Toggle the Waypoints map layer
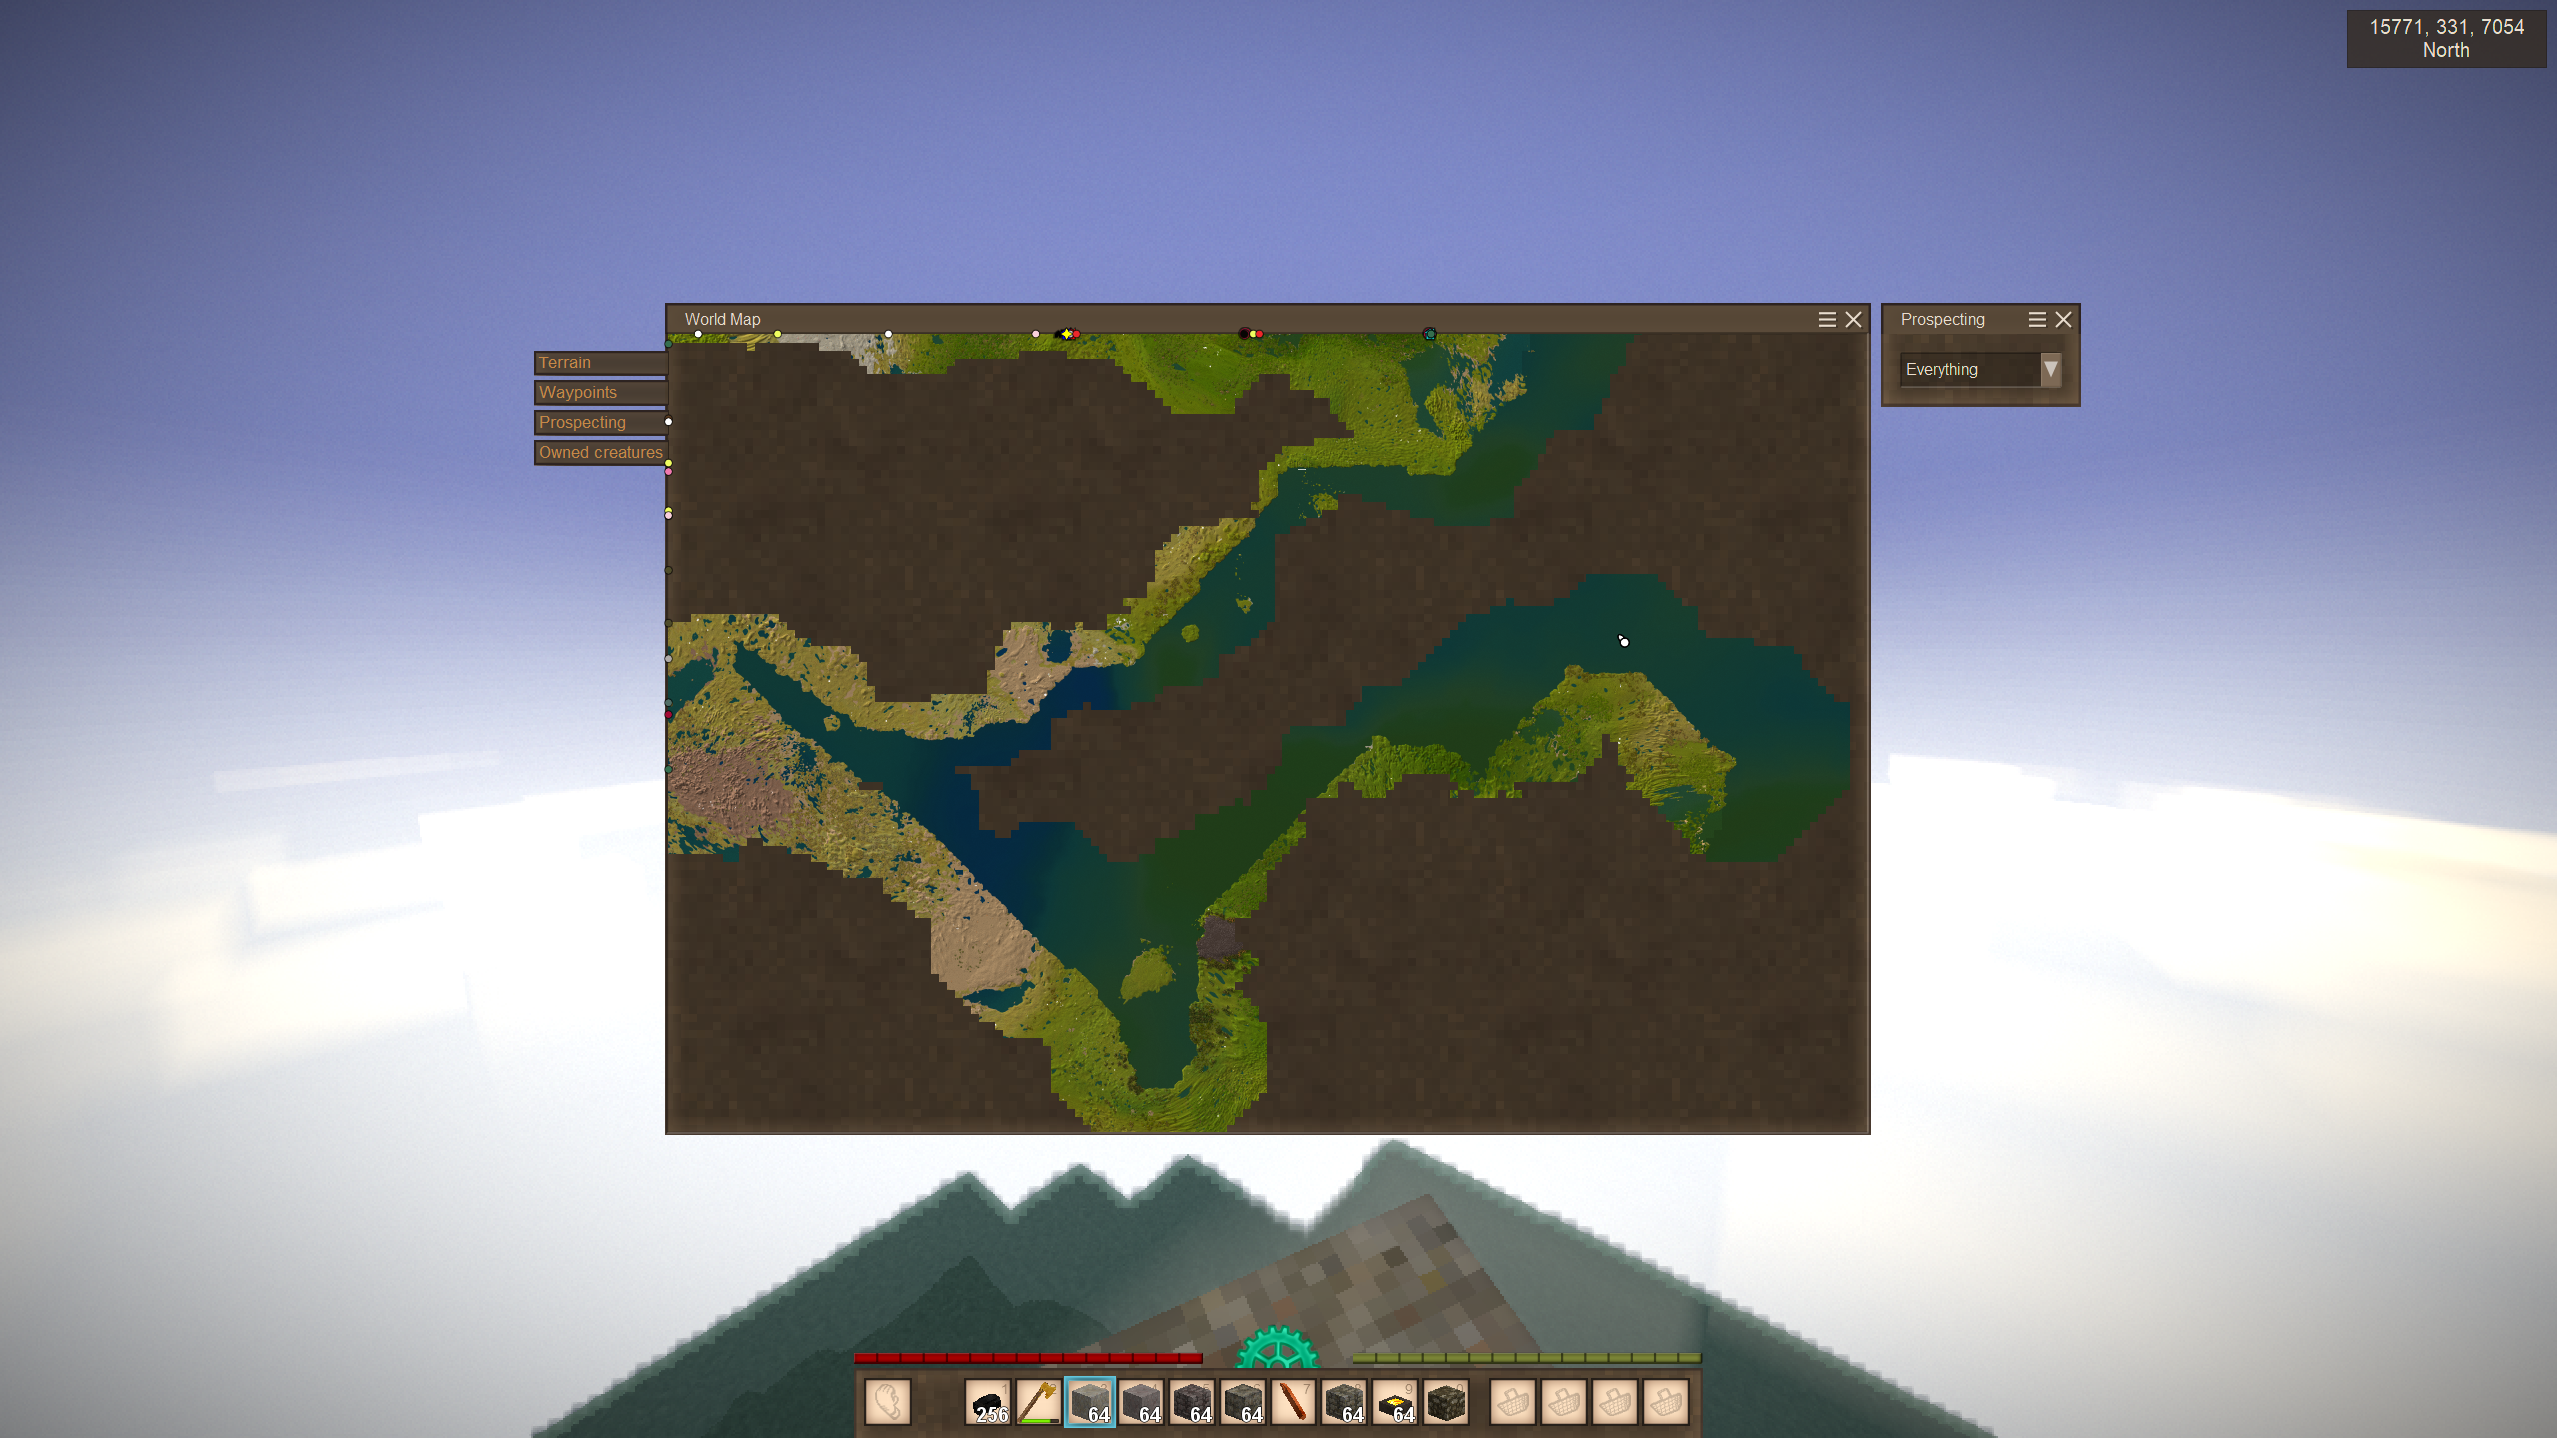 point(599,393)
